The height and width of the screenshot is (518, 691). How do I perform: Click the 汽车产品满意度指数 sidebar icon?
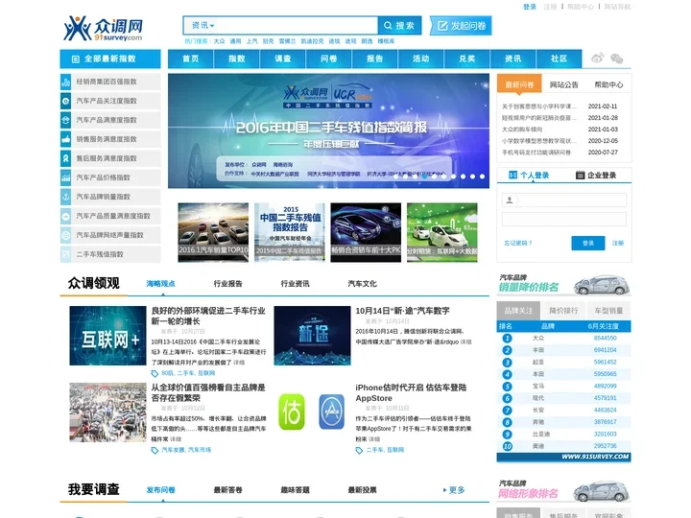tap(65, 120)
